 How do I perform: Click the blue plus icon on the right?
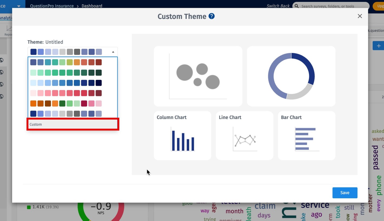(x=378, y=45)
